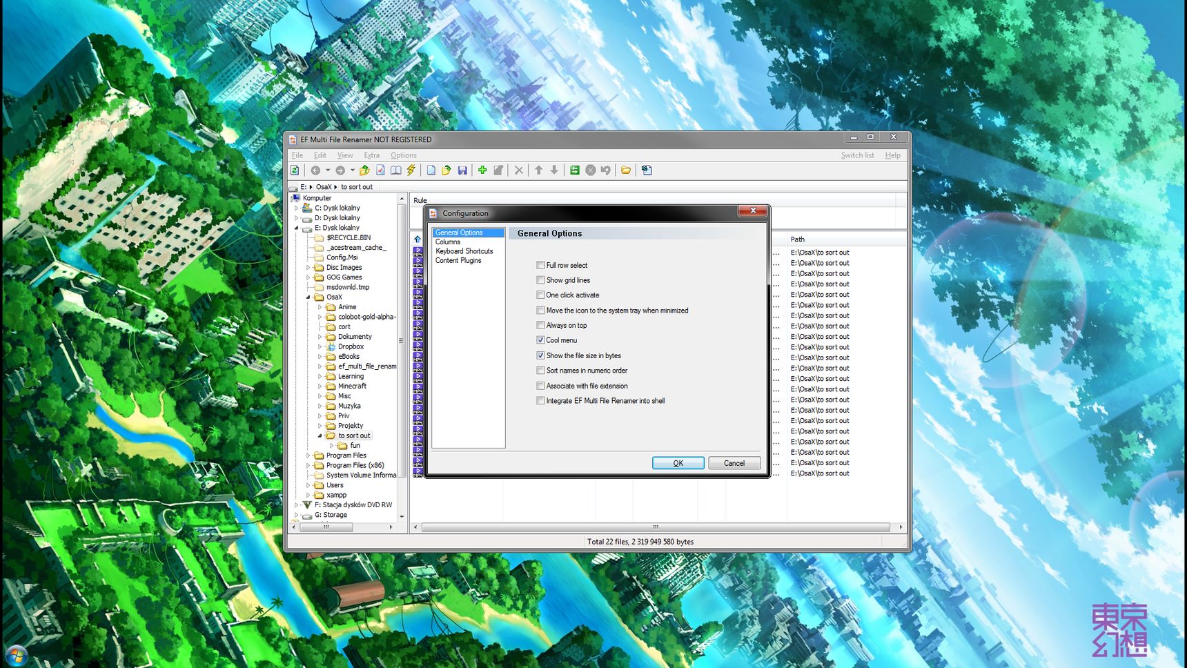Collapse the OsaX folder node
This screenshot has width=1187, height=668.
pyautogui.click(x=308, y=297)
